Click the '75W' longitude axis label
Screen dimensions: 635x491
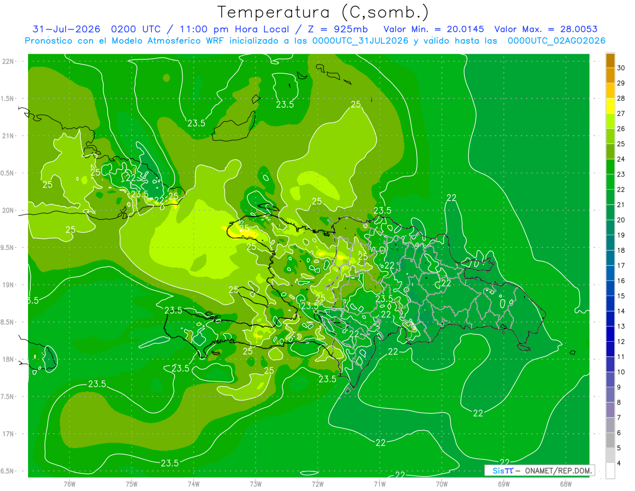pos(132,484)
